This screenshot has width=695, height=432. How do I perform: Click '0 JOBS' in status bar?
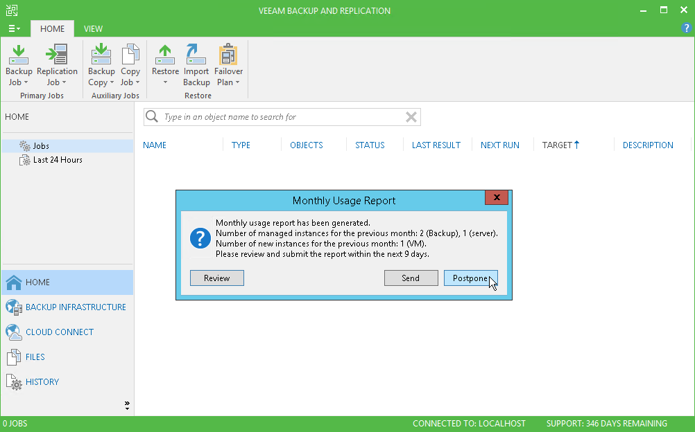[15, 424]
